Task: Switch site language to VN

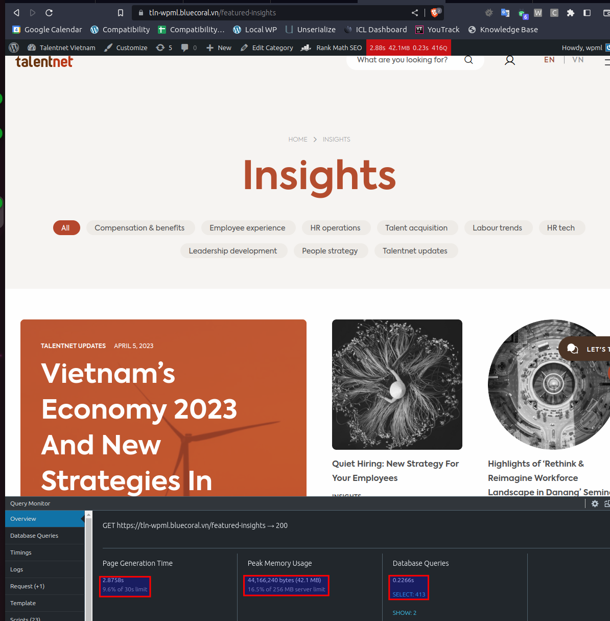Action: (x=578, y=60)
